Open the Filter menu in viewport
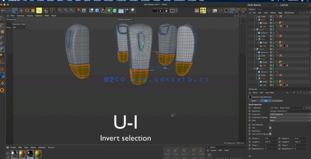311x159 pixels. tap(47, 16)
